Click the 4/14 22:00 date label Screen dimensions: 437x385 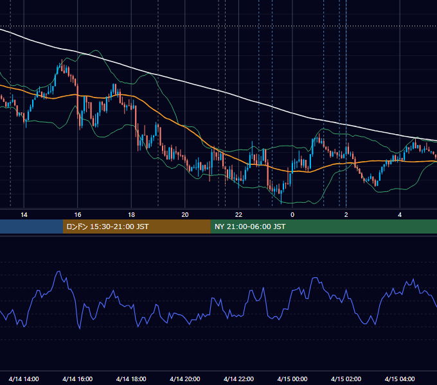239,379
